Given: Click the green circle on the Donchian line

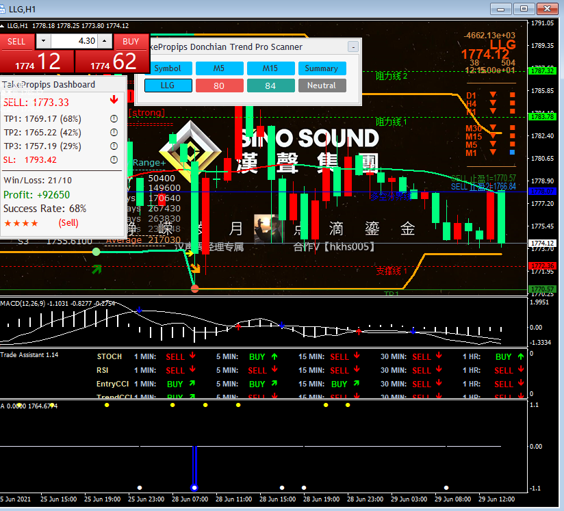Looking at the screenshot, I should [x=96, y=252].
